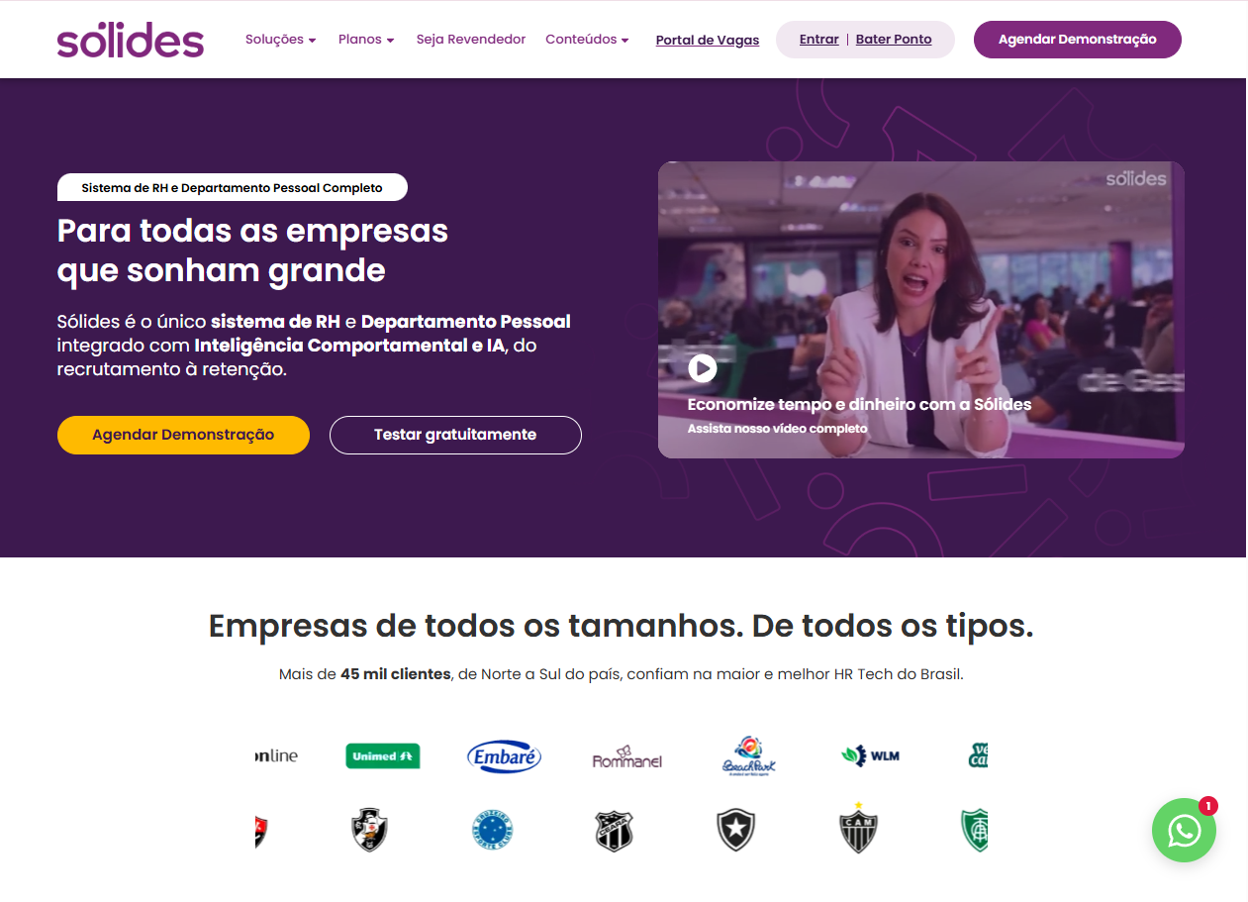Click the yellow Agendar Demonstração button
The width and height of the screenshot is (1248, 902).
[x=183, y=435]
